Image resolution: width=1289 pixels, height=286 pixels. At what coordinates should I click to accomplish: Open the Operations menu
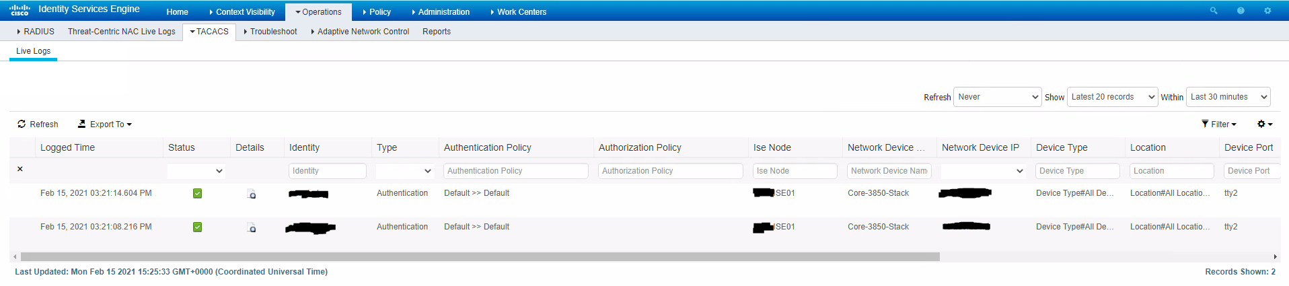(318, 12)
